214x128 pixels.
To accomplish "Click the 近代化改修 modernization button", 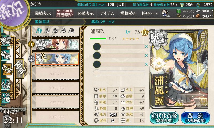I will [164, 118].
